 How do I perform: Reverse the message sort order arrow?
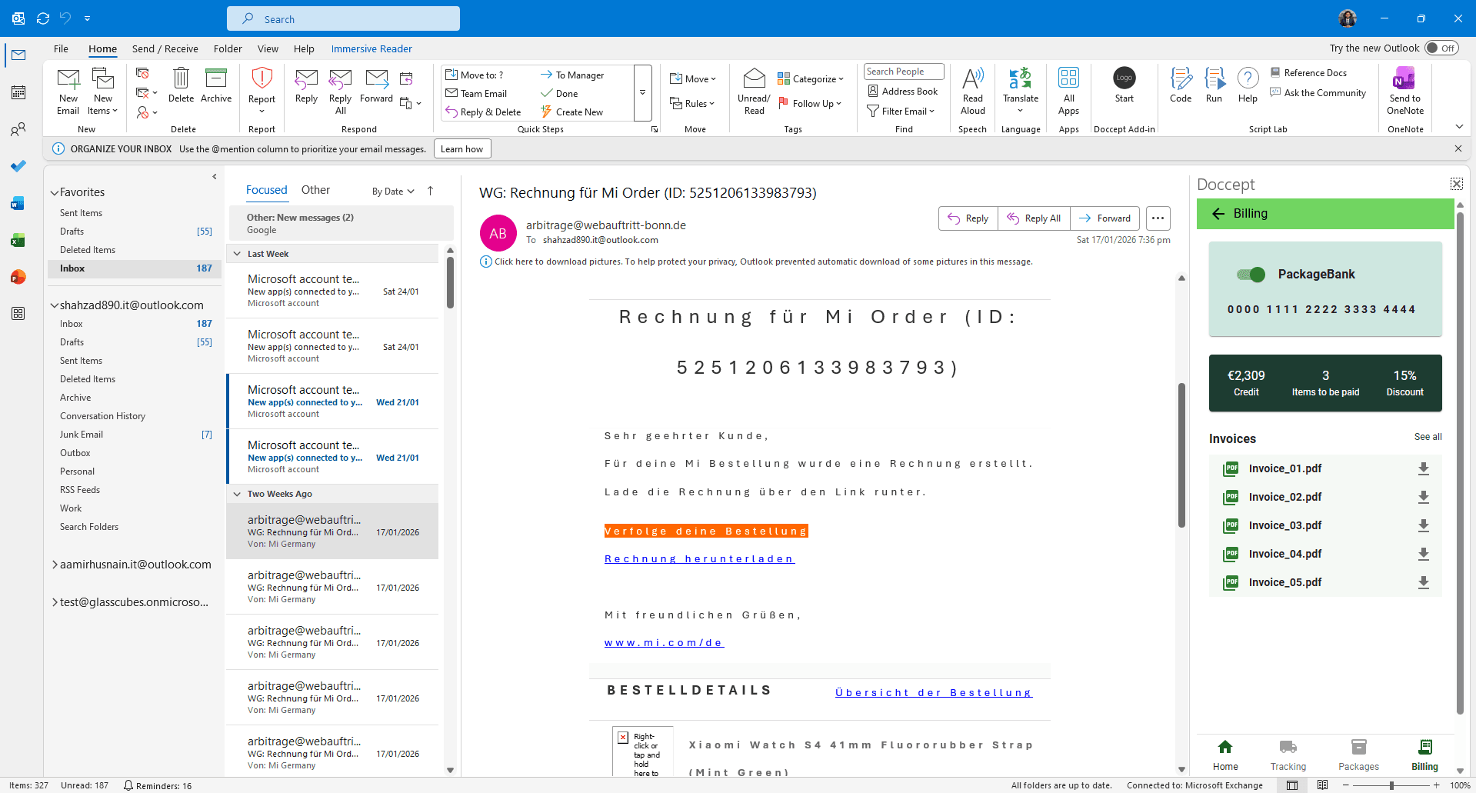(x=431, y=191)
